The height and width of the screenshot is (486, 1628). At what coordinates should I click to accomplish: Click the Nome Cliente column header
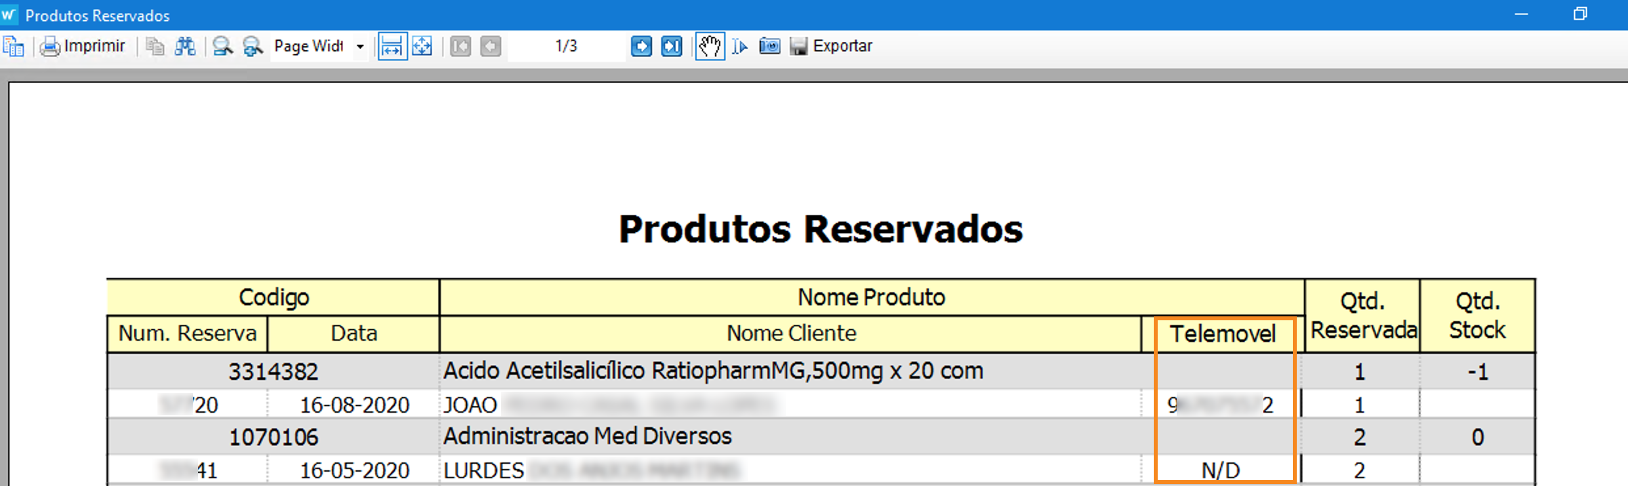point(791,334)
